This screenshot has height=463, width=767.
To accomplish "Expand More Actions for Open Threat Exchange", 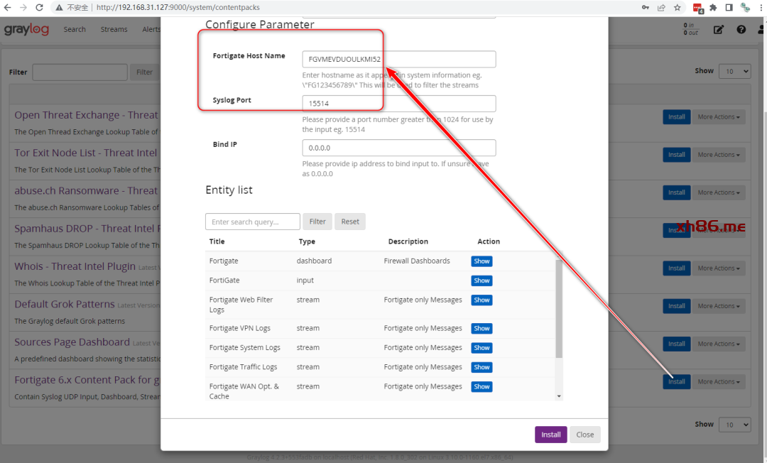I will click(718, 117).
